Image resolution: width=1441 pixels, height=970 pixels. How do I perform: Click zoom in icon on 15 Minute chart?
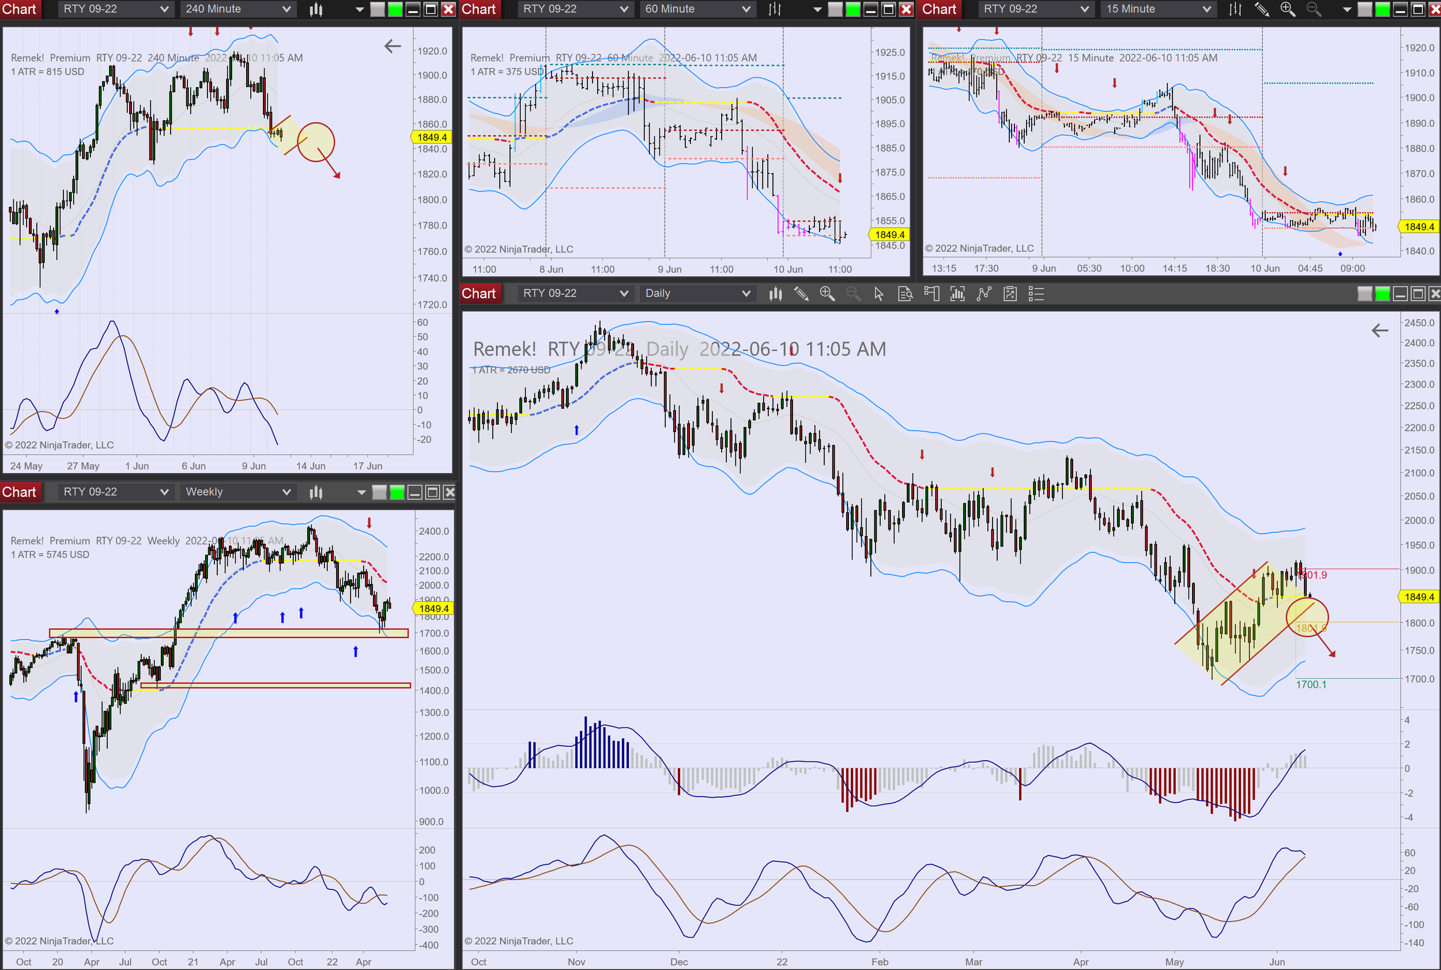coord(1288,9)
